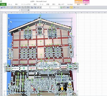Open the Acrobat ribbon tab
This screenshot has height=96, width=107.
[x=70, y=4]
